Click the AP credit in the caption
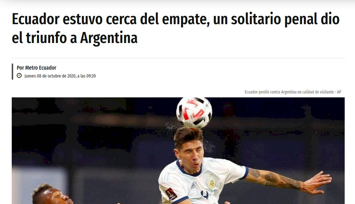 (339, 92)
